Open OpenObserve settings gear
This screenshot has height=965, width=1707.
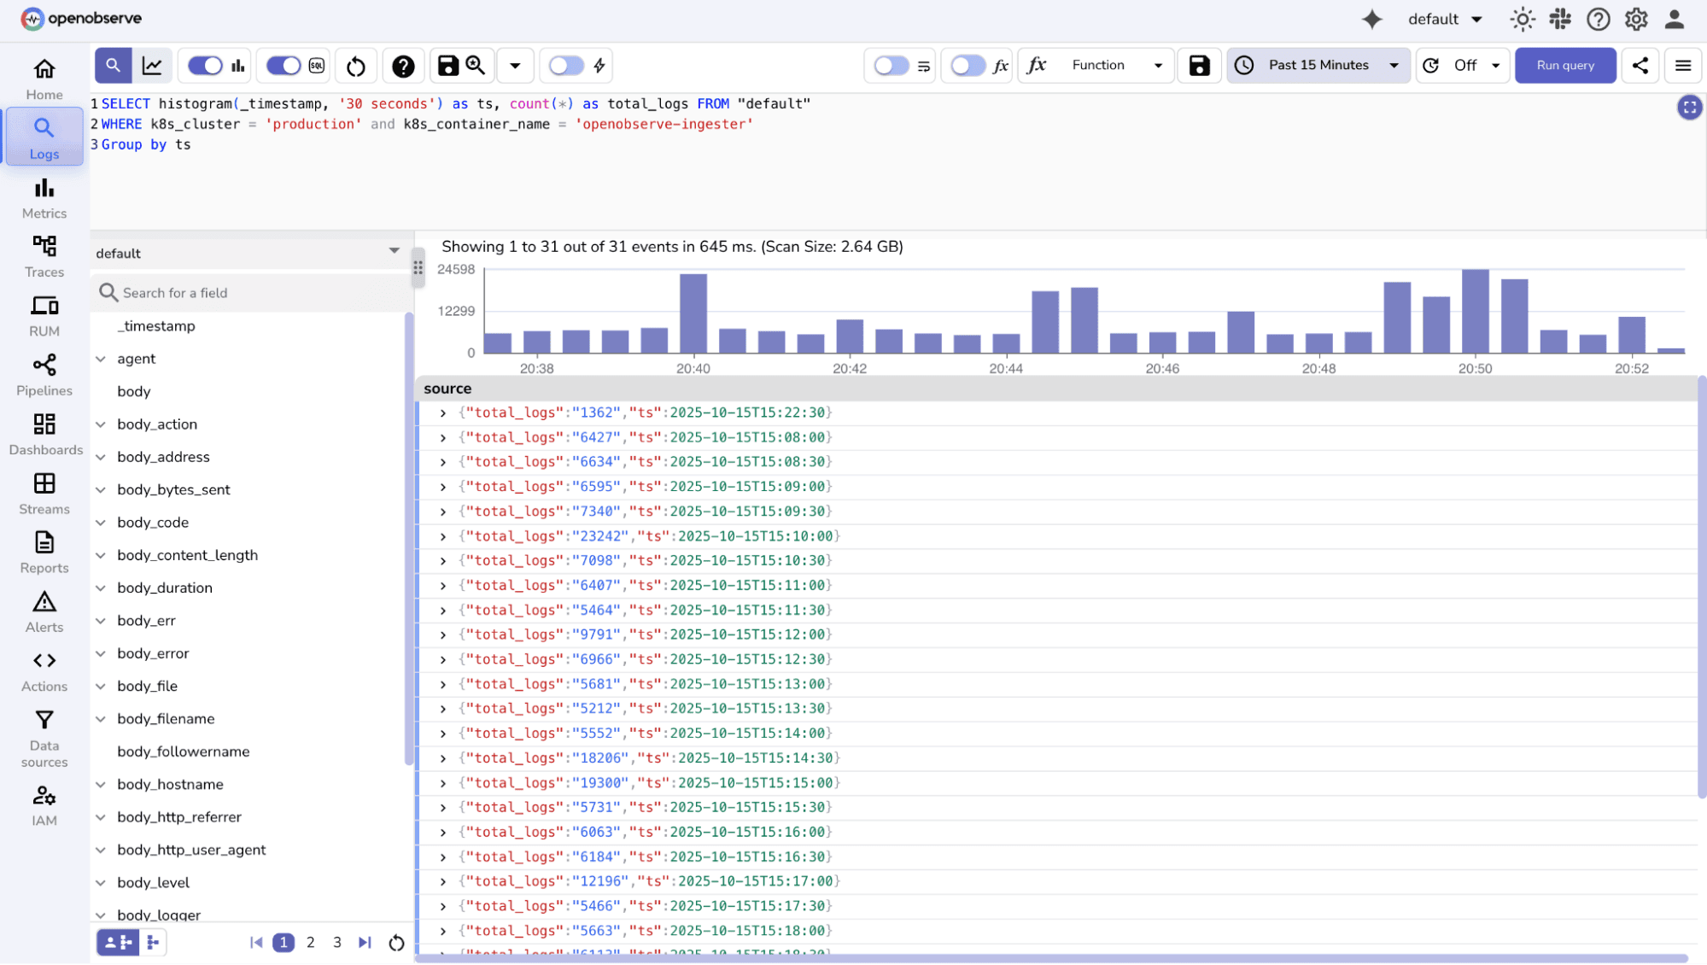pyautogui.click(x=1636, y=19)
